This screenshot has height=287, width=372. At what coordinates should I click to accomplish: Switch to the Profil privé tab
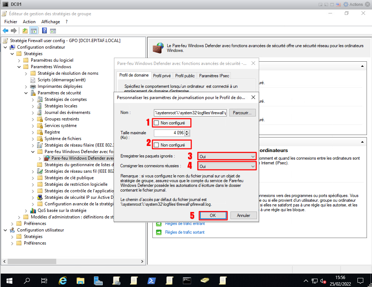tap(162, 76)
